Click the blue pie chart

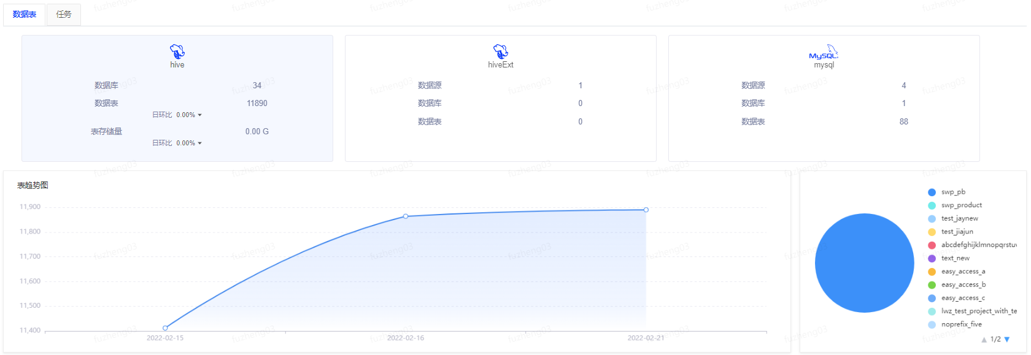(x=865, y=263)
